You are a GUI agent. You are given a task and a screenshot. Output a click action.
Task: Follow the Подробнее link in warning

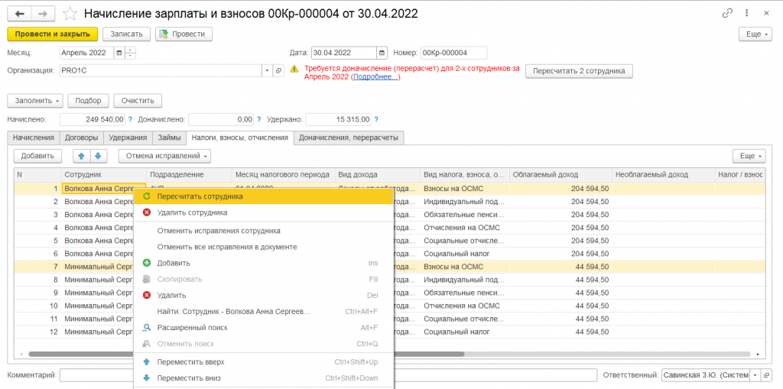click(x=375, y=77)
